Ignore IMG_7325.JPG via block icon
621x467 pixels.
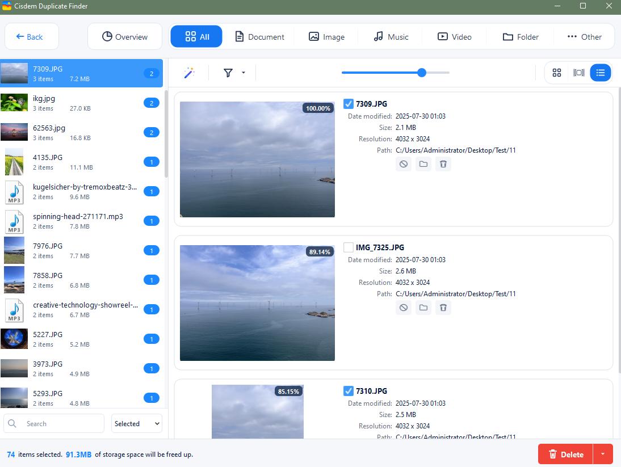[404, 308]
